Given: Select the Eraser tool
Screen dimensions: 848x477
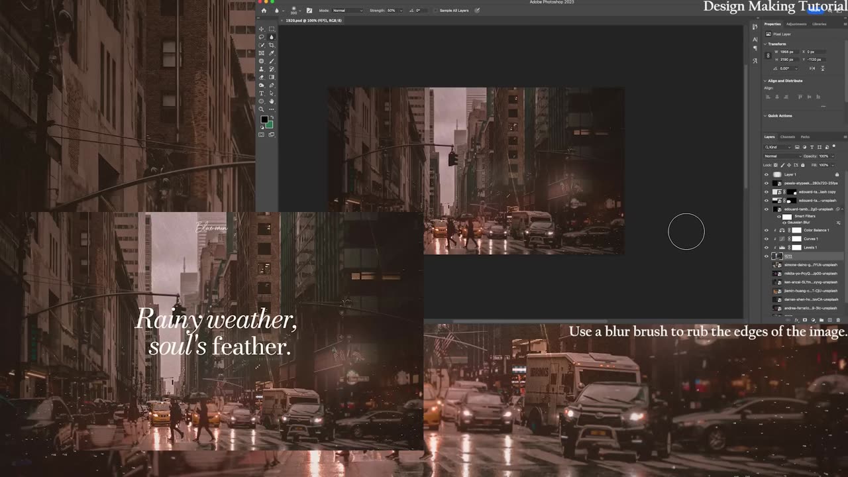Looking at the screenshot, I should pos(262,77).
